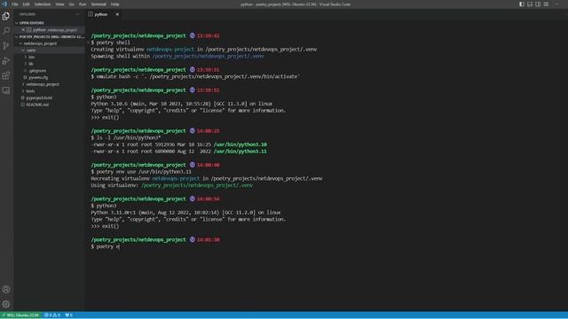Close the python terminal editor tab

[x=117, y=14]
